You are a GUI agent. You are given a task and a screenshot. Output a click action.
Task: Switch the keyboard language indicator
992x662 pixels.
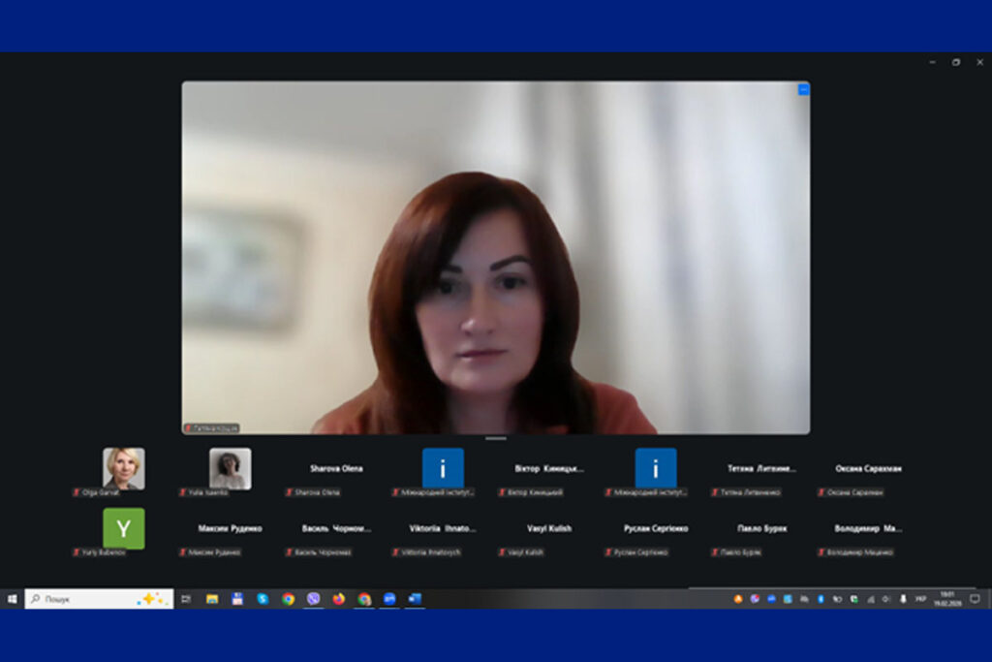pos(921,599)
